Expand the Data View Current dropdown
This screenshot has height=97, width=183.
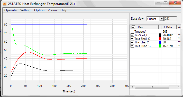[x=161, y=19]
